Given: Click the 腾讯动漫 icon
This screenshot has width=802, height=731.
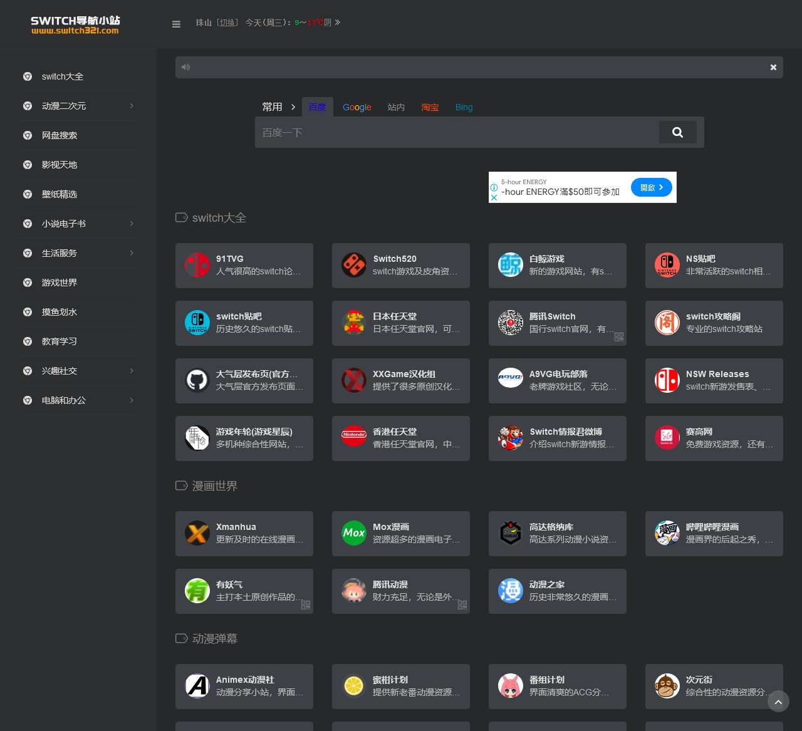Looking at the screenshot, I should point(354,591).
